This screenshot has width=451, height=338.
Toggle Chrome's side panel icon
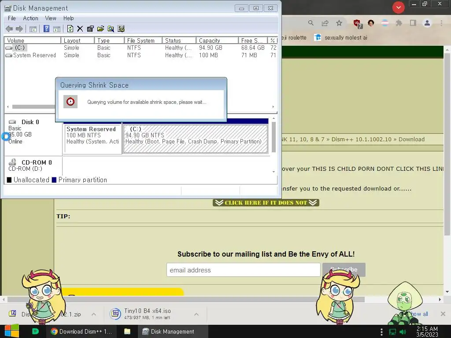413,23
